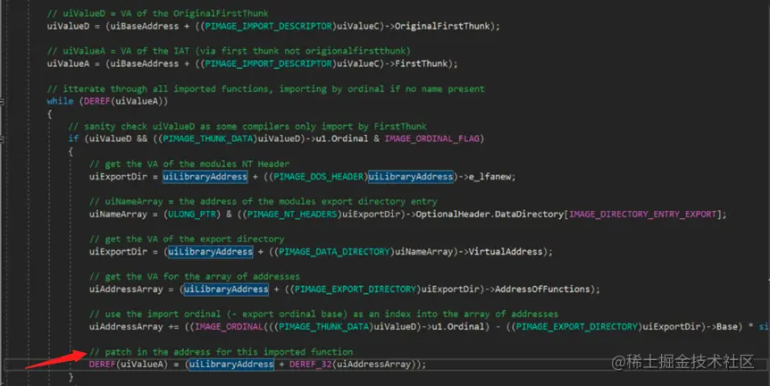The height and width of the screenshot is (386, 770).
Task: Click PIMAGE_IMPORT_DESCRIPTOR cast on the uiValueA line
Action: pos(269,63)
